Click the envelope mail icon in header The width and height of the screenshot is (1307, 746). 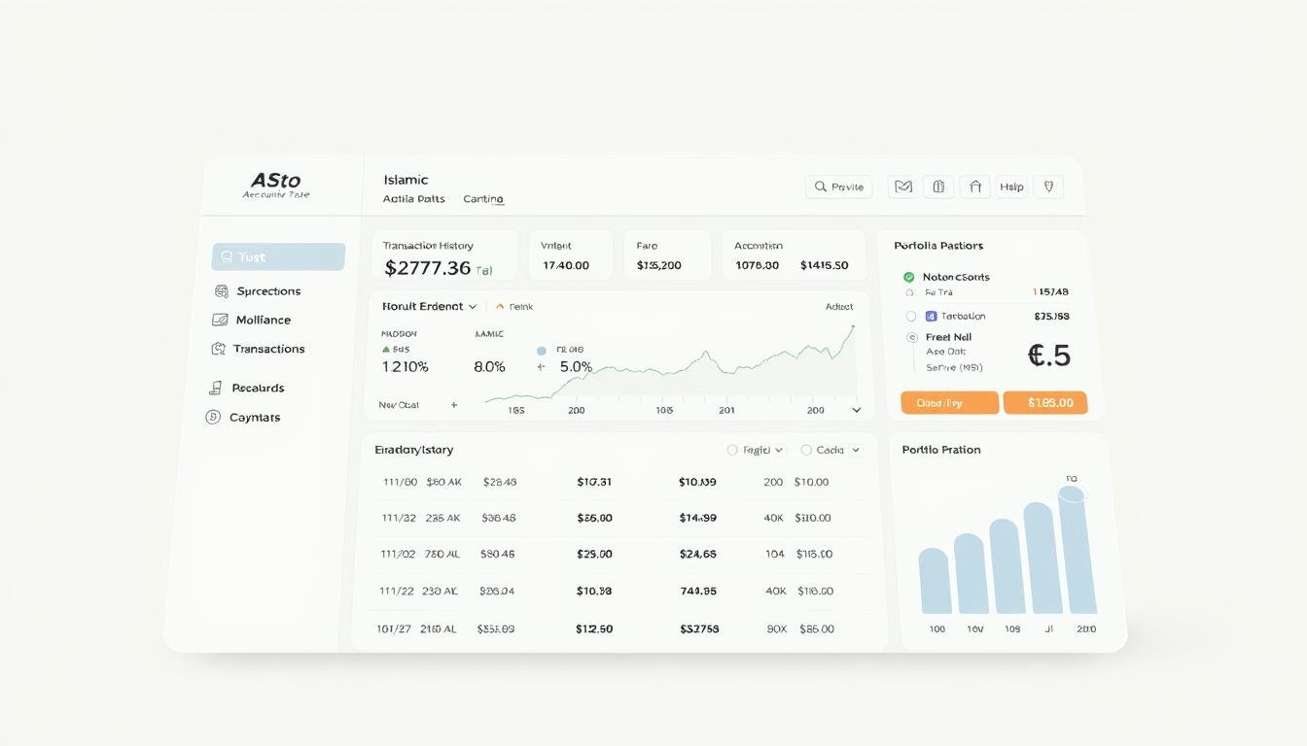point(902,186)
